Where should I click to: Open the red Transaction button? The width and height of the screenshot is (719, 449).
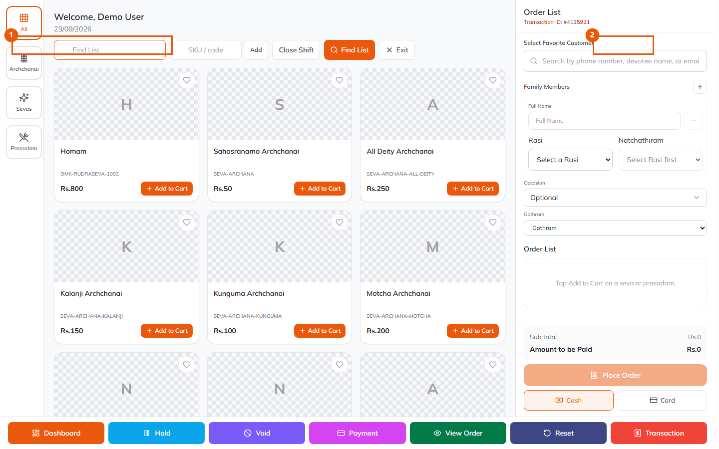click(659, 433)
